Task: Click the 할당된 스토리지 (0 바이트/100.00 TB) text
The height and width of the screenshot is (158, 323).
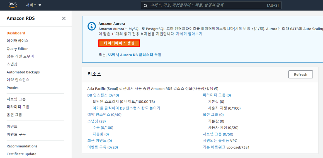Action: point(124,102)
